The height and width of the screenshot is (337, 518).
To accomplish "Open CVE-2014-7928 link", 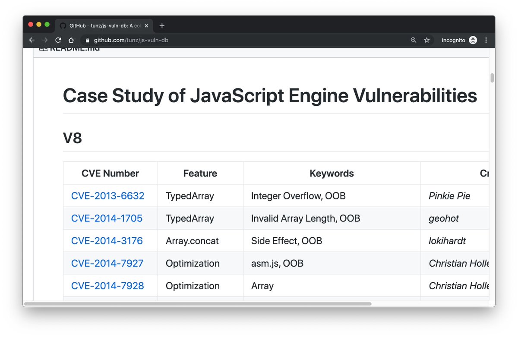I will point(107,286).
